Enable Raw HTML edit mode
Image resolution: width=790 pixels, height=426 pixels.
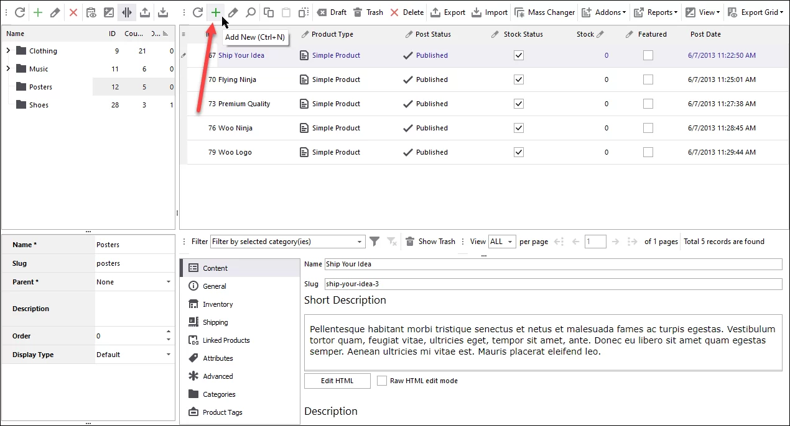tap(381, 381)
